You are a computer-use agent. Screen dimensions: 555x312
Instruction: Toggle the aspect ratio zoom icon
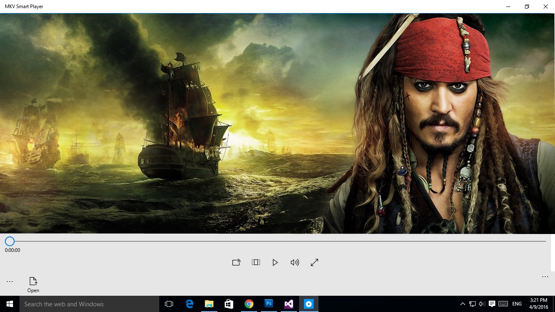click(256, 262)
